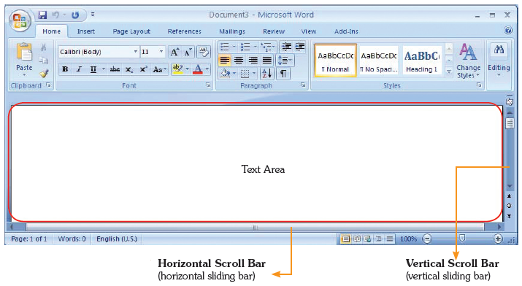Open Customize Quick Access Toolbar arrow
Screen dimensions: 522x286
coord(93,15)
